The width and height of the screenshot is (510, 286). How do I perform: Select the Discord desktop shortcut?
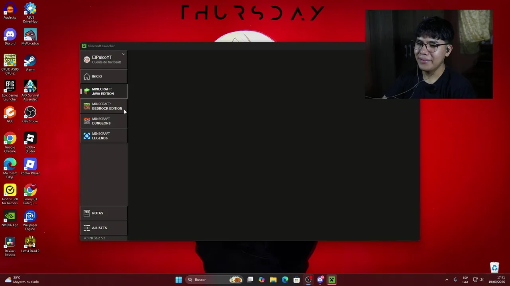(x=10, y=37)
